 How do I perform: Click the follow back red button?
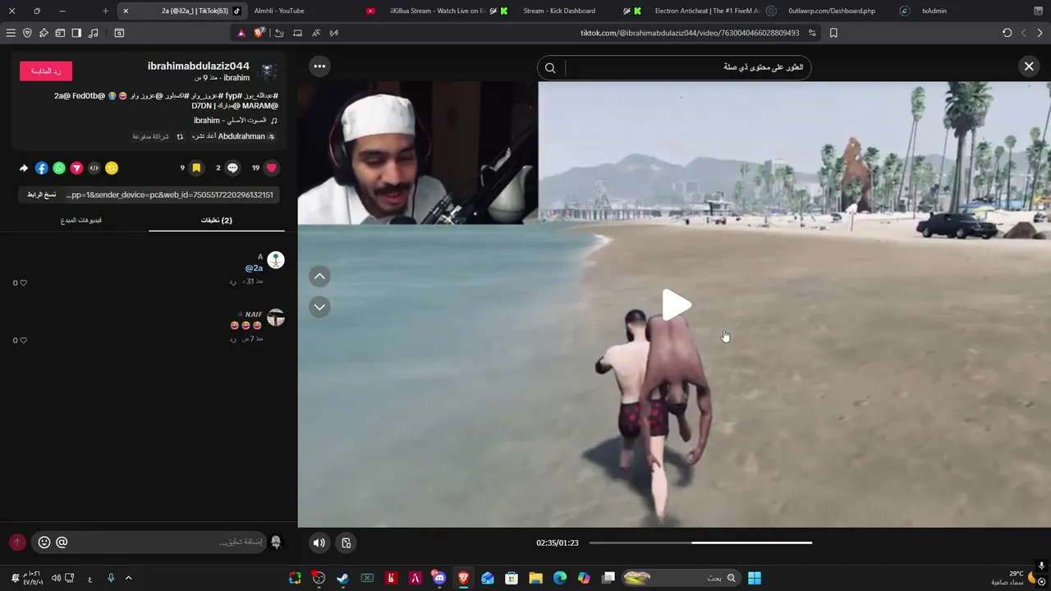46,71
